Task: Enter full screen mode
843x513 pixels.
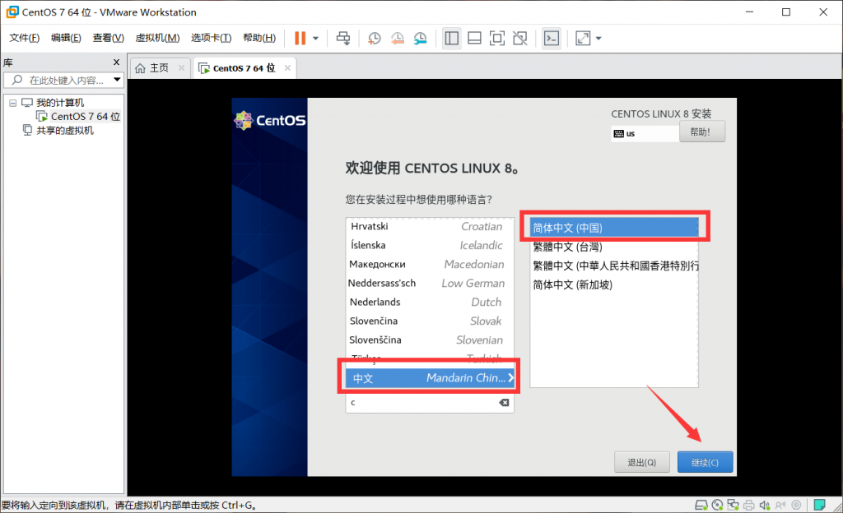Action: click(497, 38)
